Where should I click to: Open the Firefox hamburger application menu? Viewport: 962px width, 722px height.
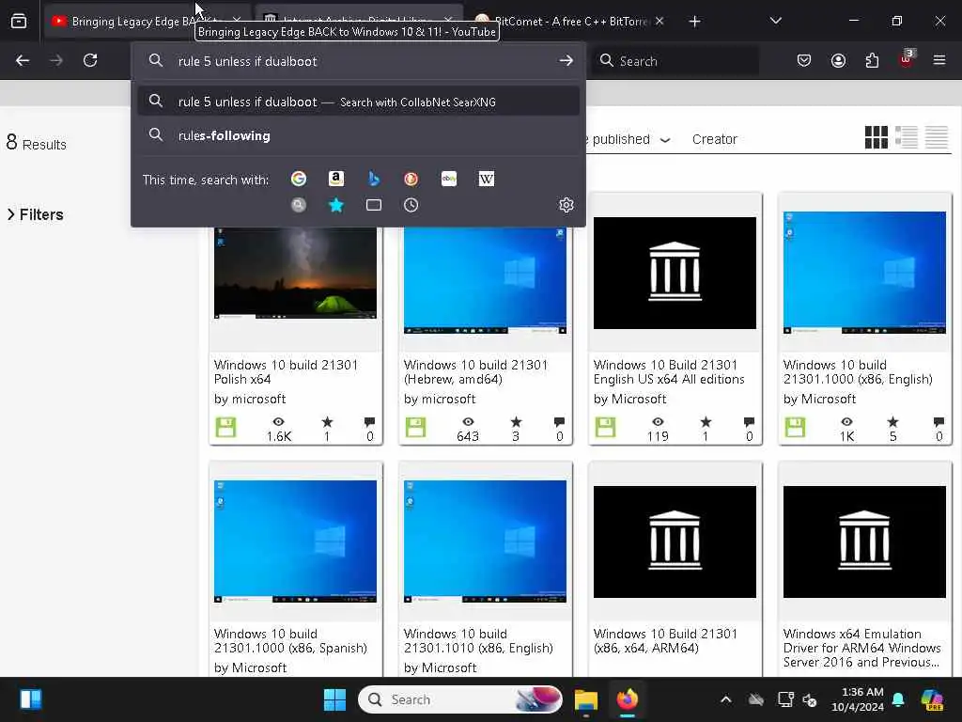(x=939, y=60)
